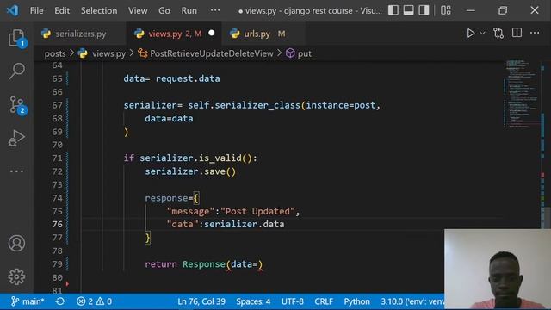This screenshot has height=310, width=551.
Task: Open More Actions ellipsis in editor toolbar
Action: pyautogui.click(x=535, y=33)
